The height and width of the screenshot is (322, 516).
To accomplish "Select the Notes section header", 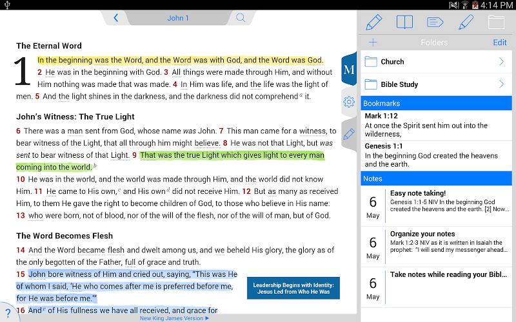I will [437, 178].
